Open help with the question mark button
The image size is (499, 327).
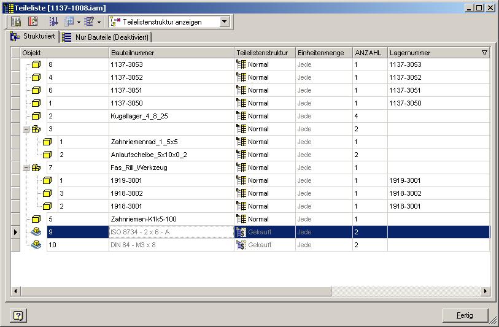pyautogui.click(x=18, y=315)
